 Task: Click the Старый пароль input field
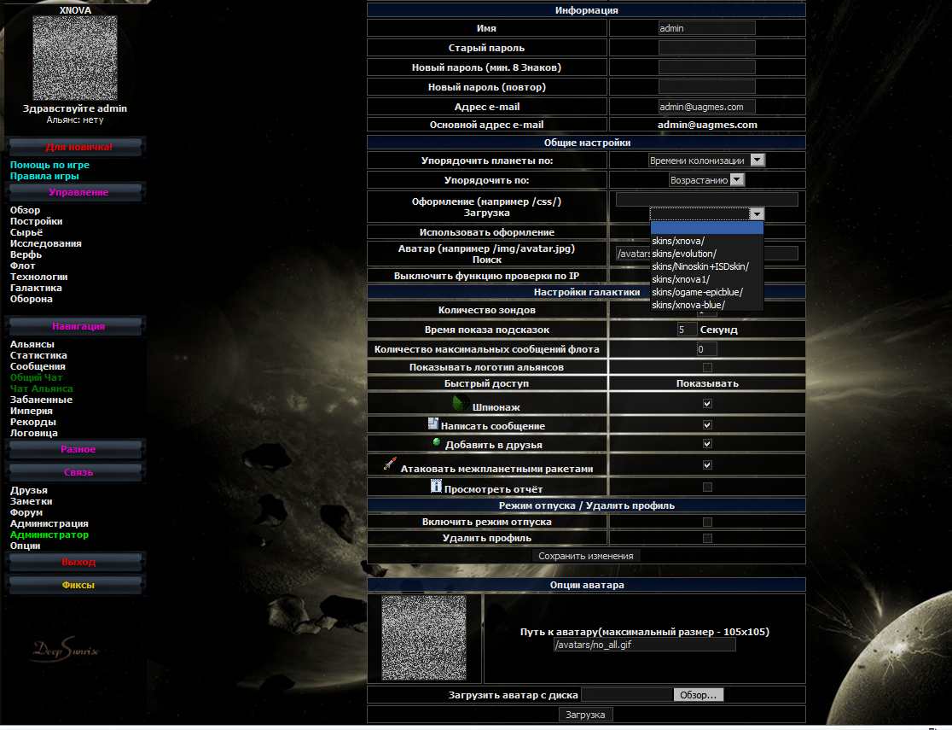[x=706, y=48]
